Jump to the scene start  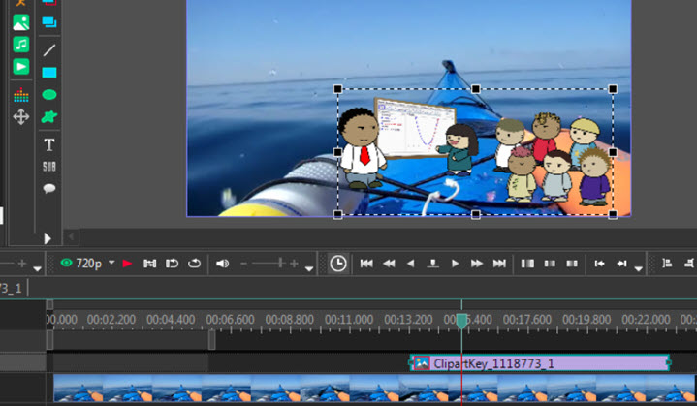point(366,264)
